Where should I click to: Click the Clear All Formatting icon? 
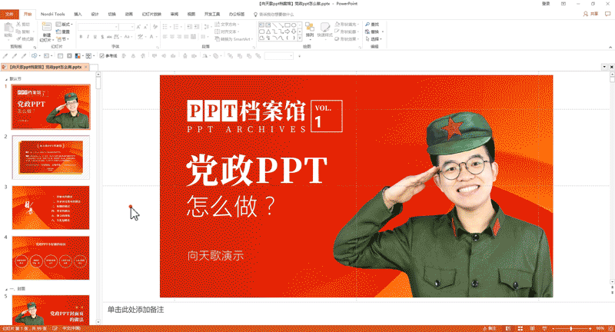pyautogui.click(x=155, y=27)
